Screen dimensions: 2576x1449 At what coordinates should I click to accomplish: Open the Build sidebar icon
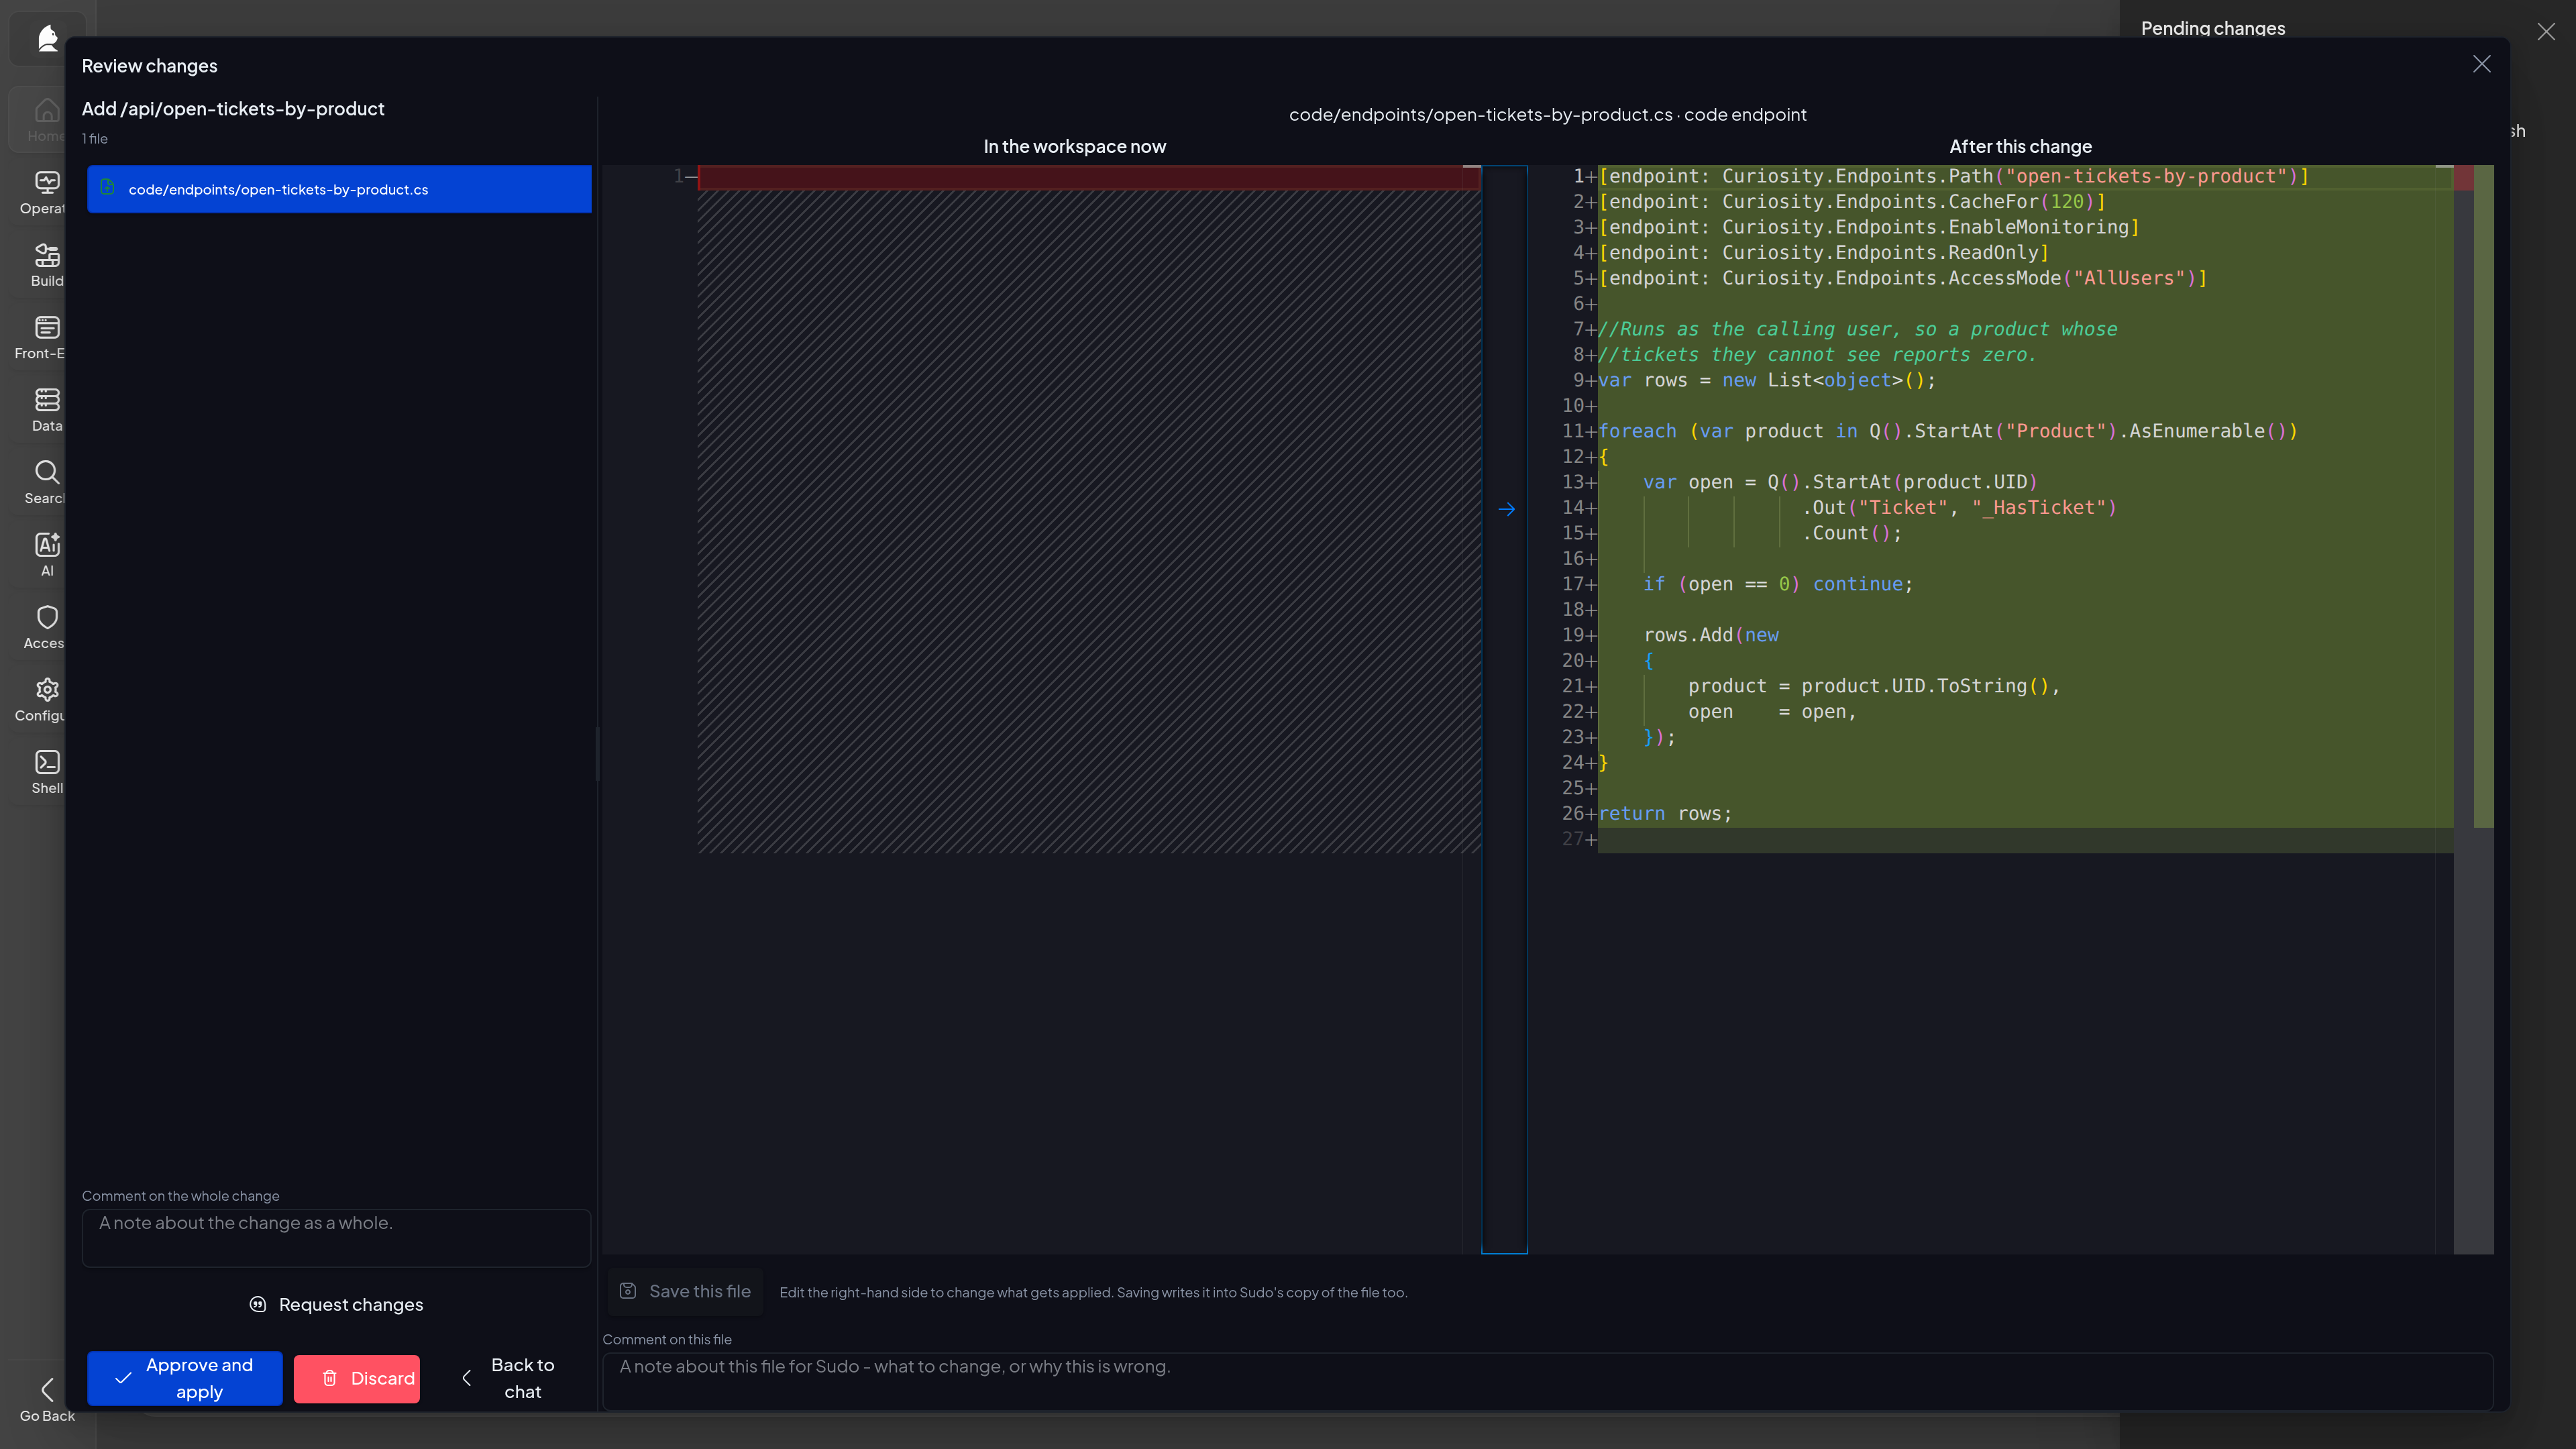[x=47, y=255]
